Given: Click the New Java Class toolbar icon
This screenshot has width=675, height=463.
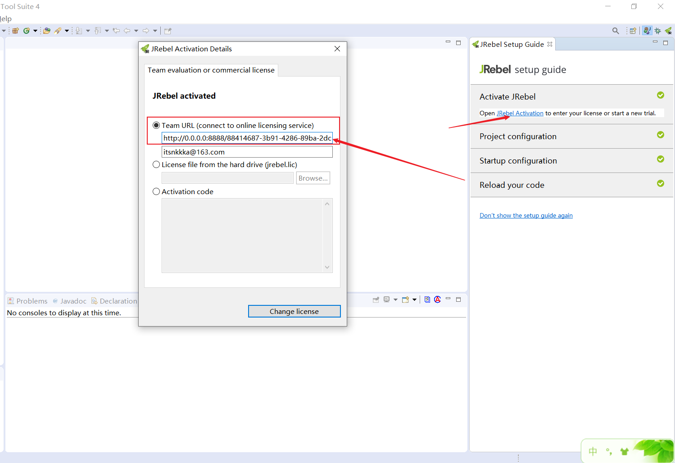Looking at the screenshot, I should pos(27,31).
